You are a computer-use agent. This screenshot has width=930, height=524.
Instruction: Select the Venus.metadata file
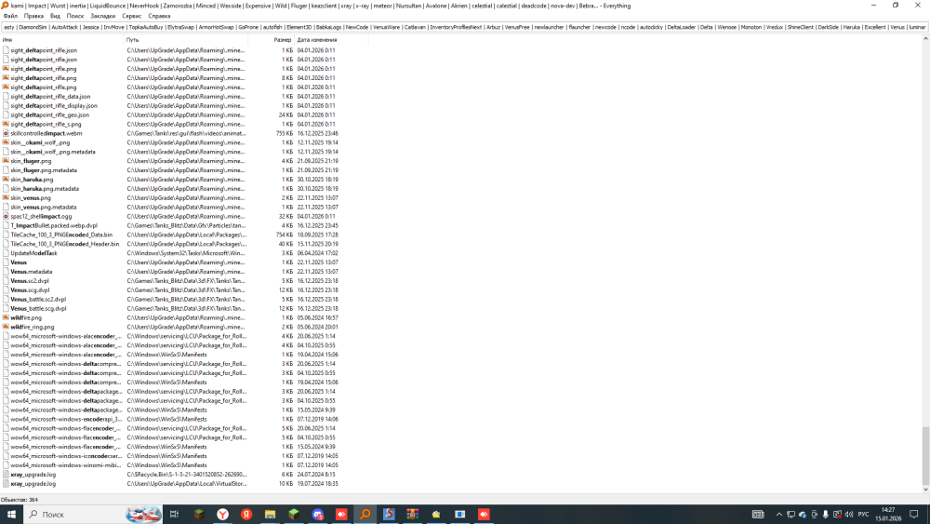32,272
